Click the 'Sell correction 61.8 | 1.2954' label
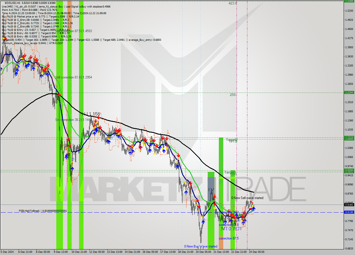The width and height of the screenshot is (355, 255). (73, 77)
